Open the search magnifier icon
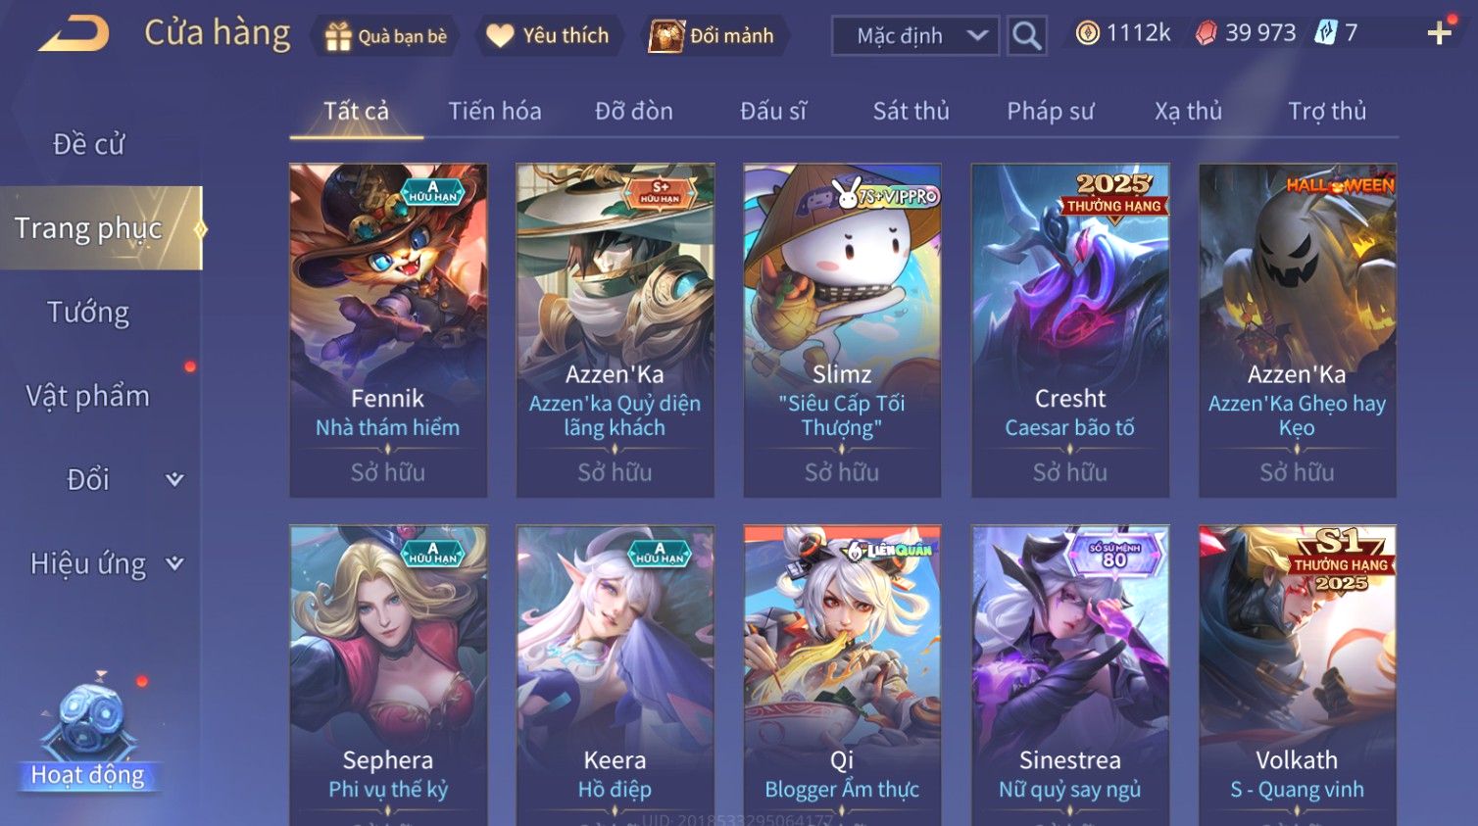 [1026, 35]
